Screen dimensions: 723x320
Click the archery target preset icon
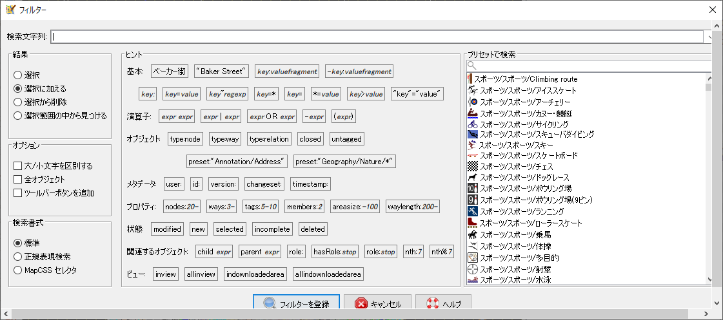tap(473, 102)
